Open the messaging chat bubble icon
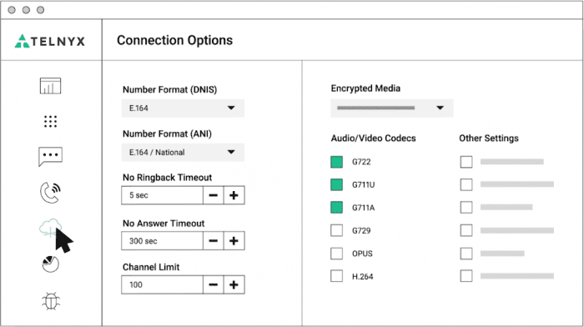The height and width of the screenshot is (327, 584). 50,157
